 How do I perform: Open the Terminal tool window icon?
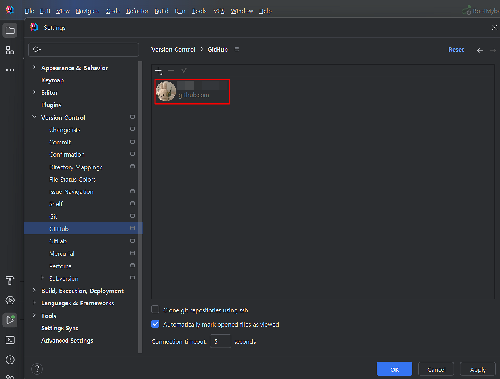pyautogui.click(x=10, y=340)
